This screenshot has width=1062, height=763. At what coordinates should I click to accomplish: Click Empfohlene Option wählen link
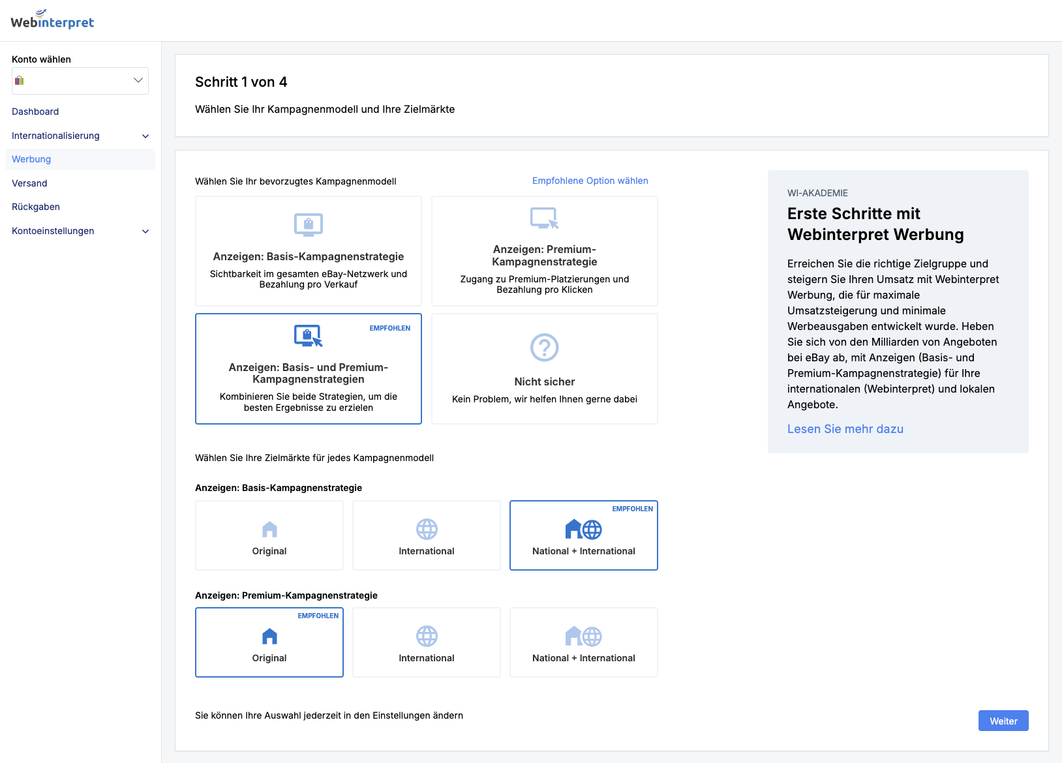coord(590,181)
